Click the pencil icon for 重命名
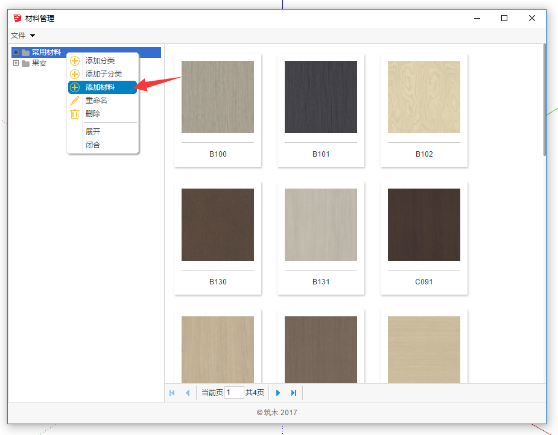Screen dimensions: 558x435 pyautogui.click(x=75, y=101)
